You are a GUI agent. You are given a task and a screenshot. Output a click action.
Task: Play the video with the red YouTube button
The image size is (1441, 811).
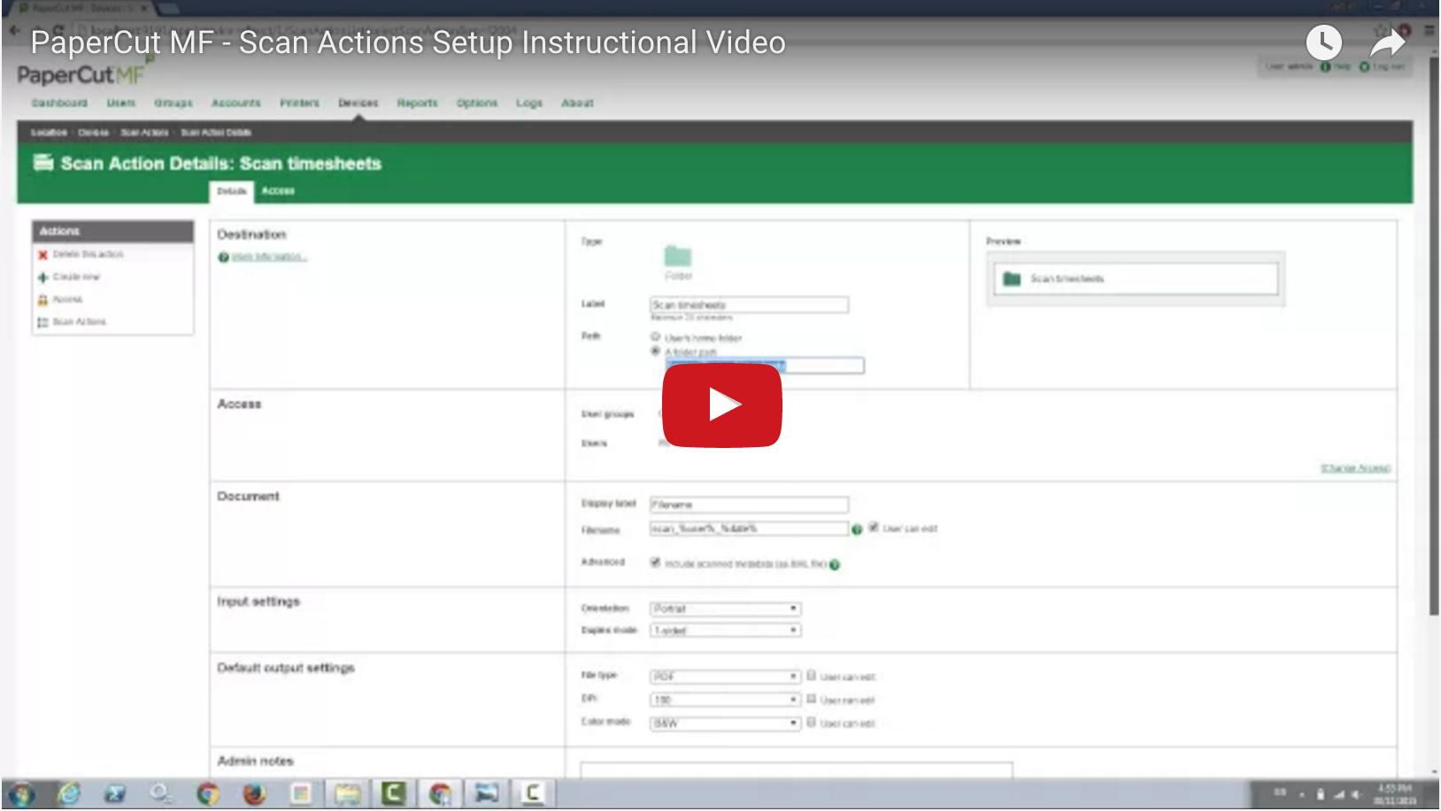coord(721,405)
